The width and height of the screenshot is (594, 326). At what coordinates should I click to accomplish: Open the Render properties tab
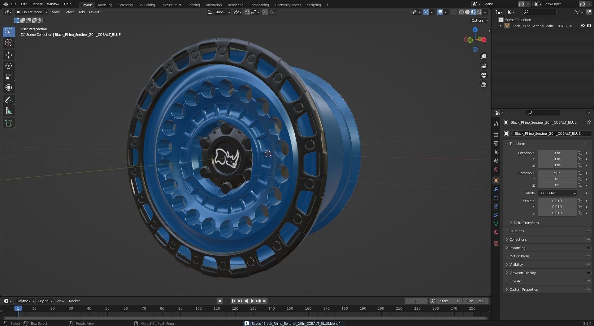496,134
